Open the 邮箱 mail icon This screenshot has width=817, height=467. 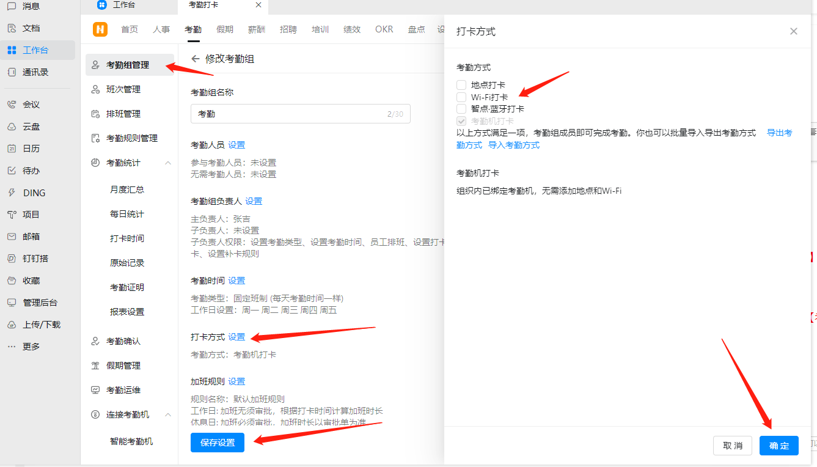(12, 237)
